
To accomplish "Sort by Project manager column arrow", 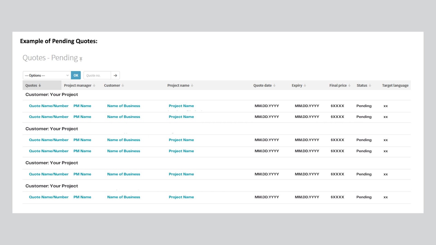I will click(x=94, y=85).
